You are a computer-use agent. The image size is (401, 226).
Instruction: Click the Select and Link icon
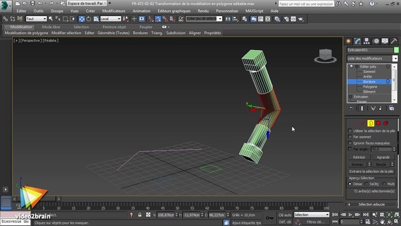(x=6, y=19)
